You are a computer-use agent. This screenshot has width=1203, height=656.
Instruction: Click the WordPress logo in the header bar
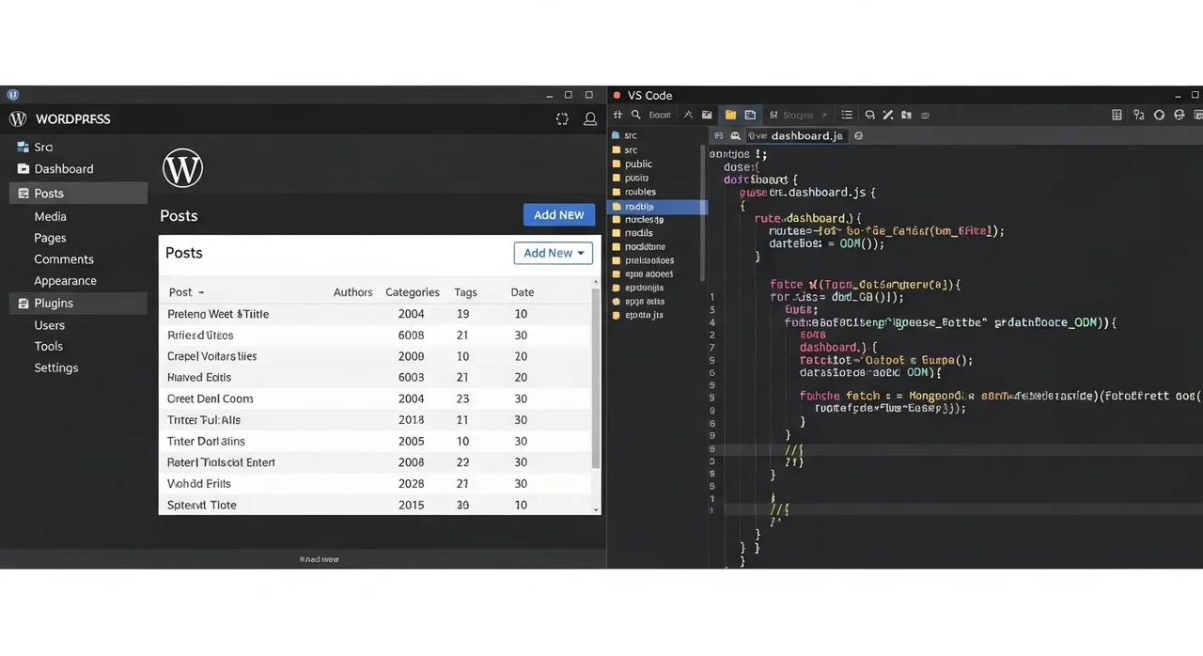(x=18, y=119)
